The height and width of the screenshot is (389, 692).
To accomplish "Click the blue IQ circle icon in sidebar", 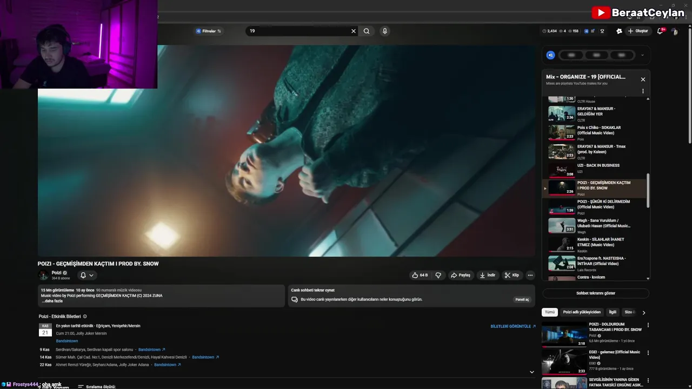I will point(550,55).
